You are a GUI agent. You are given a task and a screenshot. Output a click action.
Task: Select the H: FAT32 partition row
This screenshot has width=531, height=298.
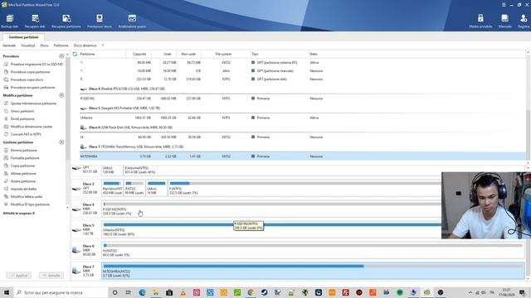point(302,137)
